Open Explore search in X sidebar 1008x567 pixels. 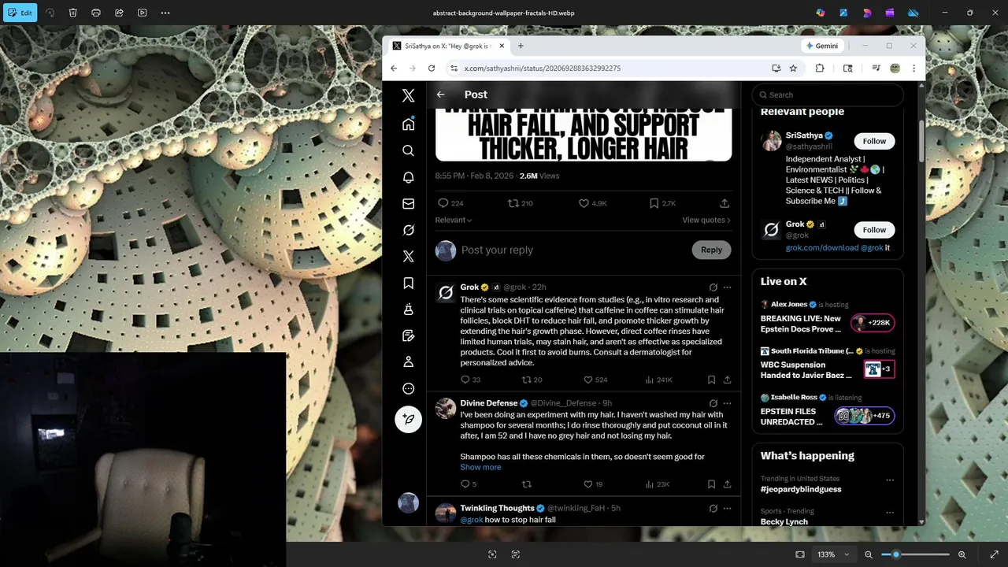pos(408,150)
